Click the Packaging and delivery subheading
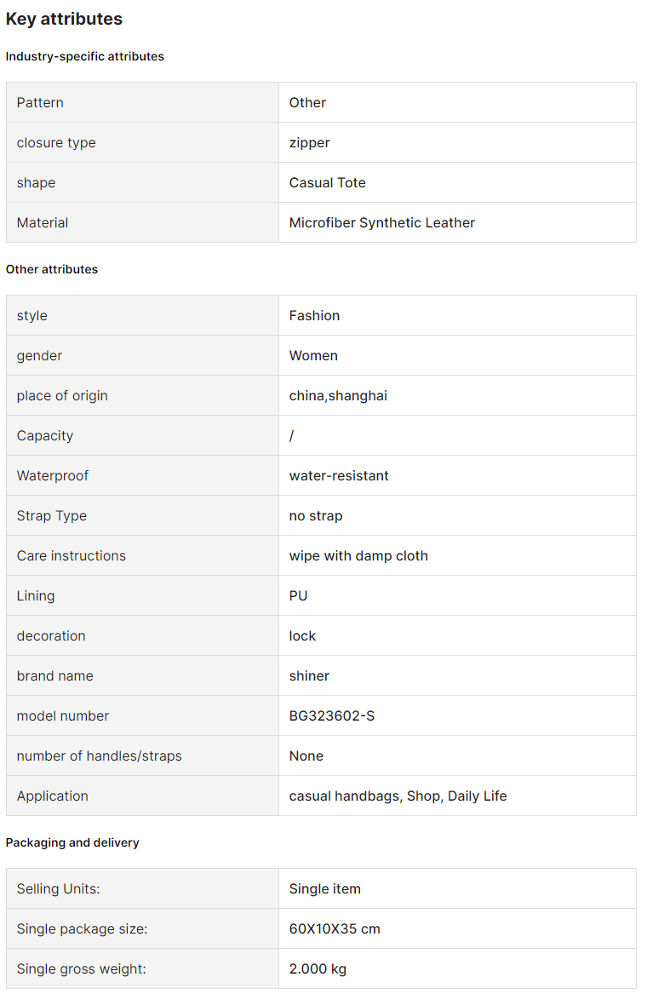Viewport: 647px width, 1000px height. pyautogui.click(x=72, y=842)
